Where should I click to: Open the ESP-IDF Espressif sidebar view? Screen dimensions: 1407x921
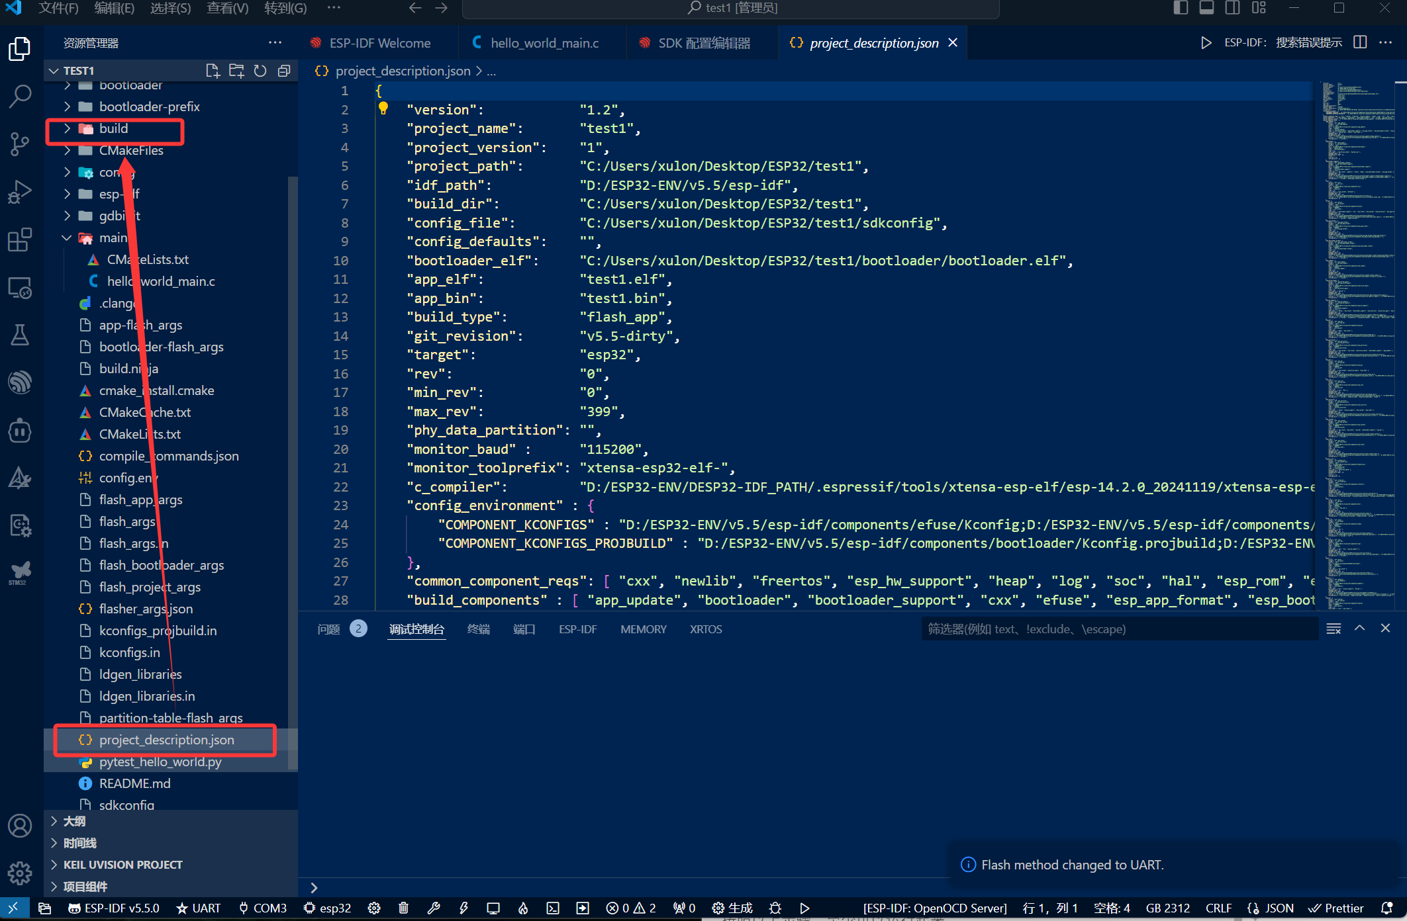(x=20, y=382)
